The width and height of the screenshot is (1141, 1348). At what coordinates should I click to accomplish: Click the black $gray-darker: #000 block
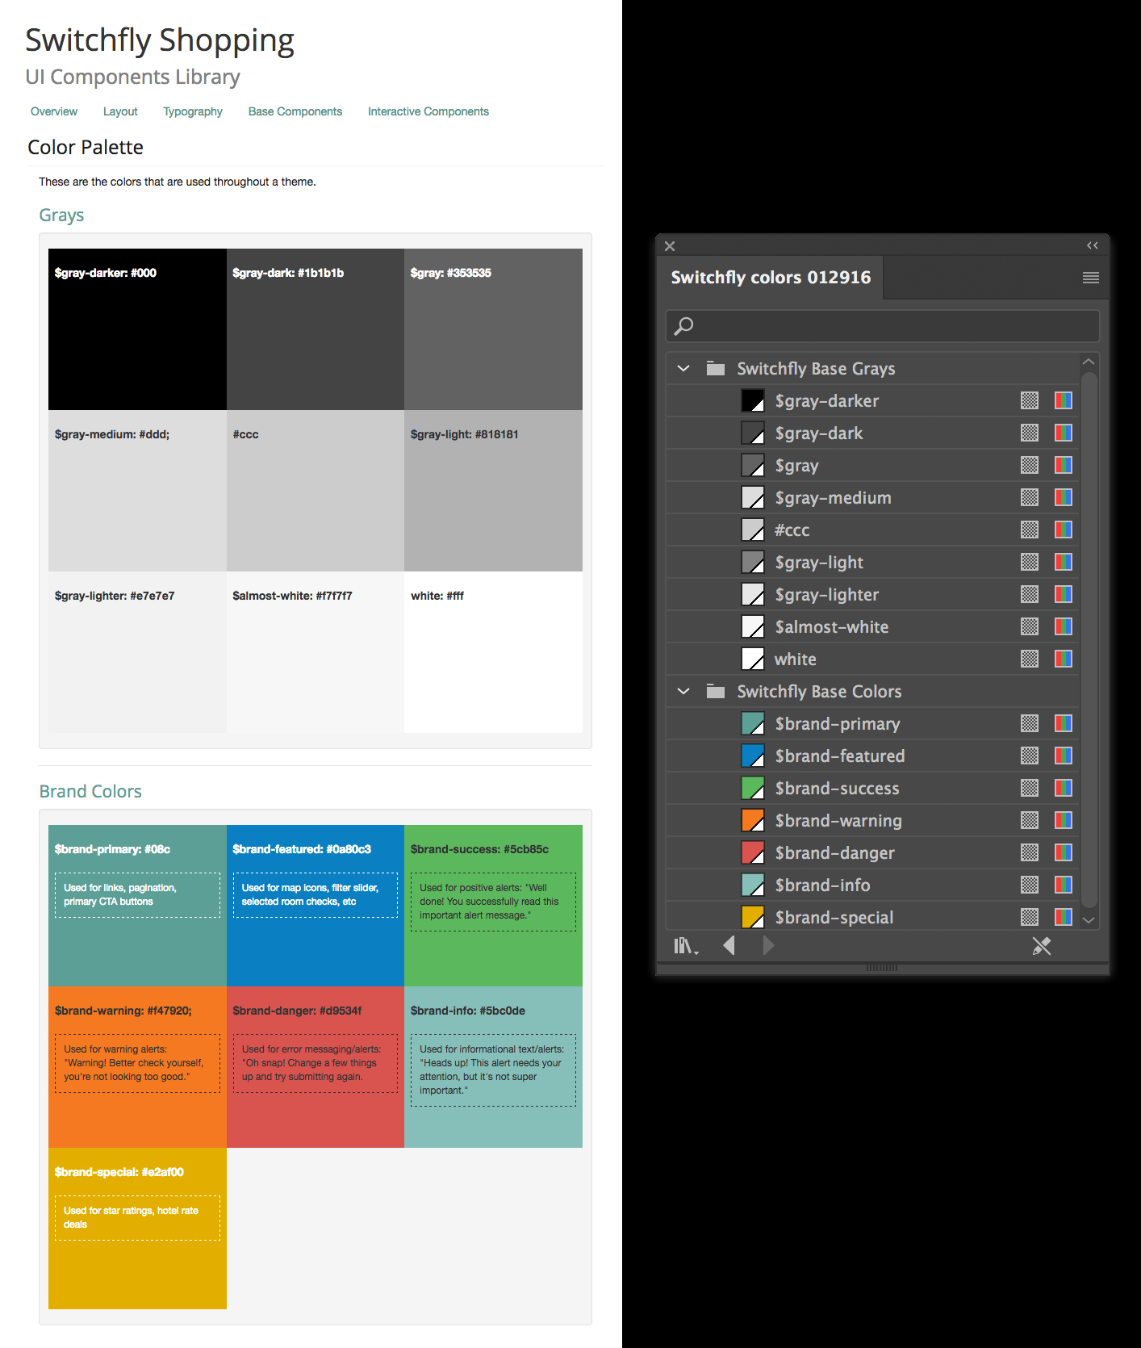[137, 329]
